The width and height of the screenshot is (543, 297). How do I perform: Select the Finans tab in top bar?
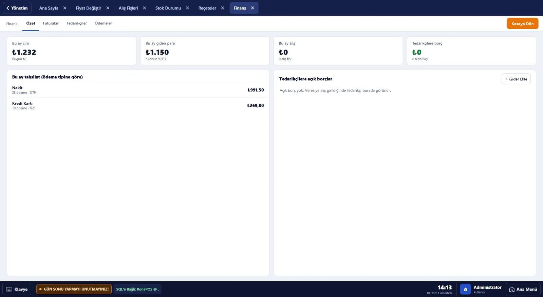pos(240,8)
